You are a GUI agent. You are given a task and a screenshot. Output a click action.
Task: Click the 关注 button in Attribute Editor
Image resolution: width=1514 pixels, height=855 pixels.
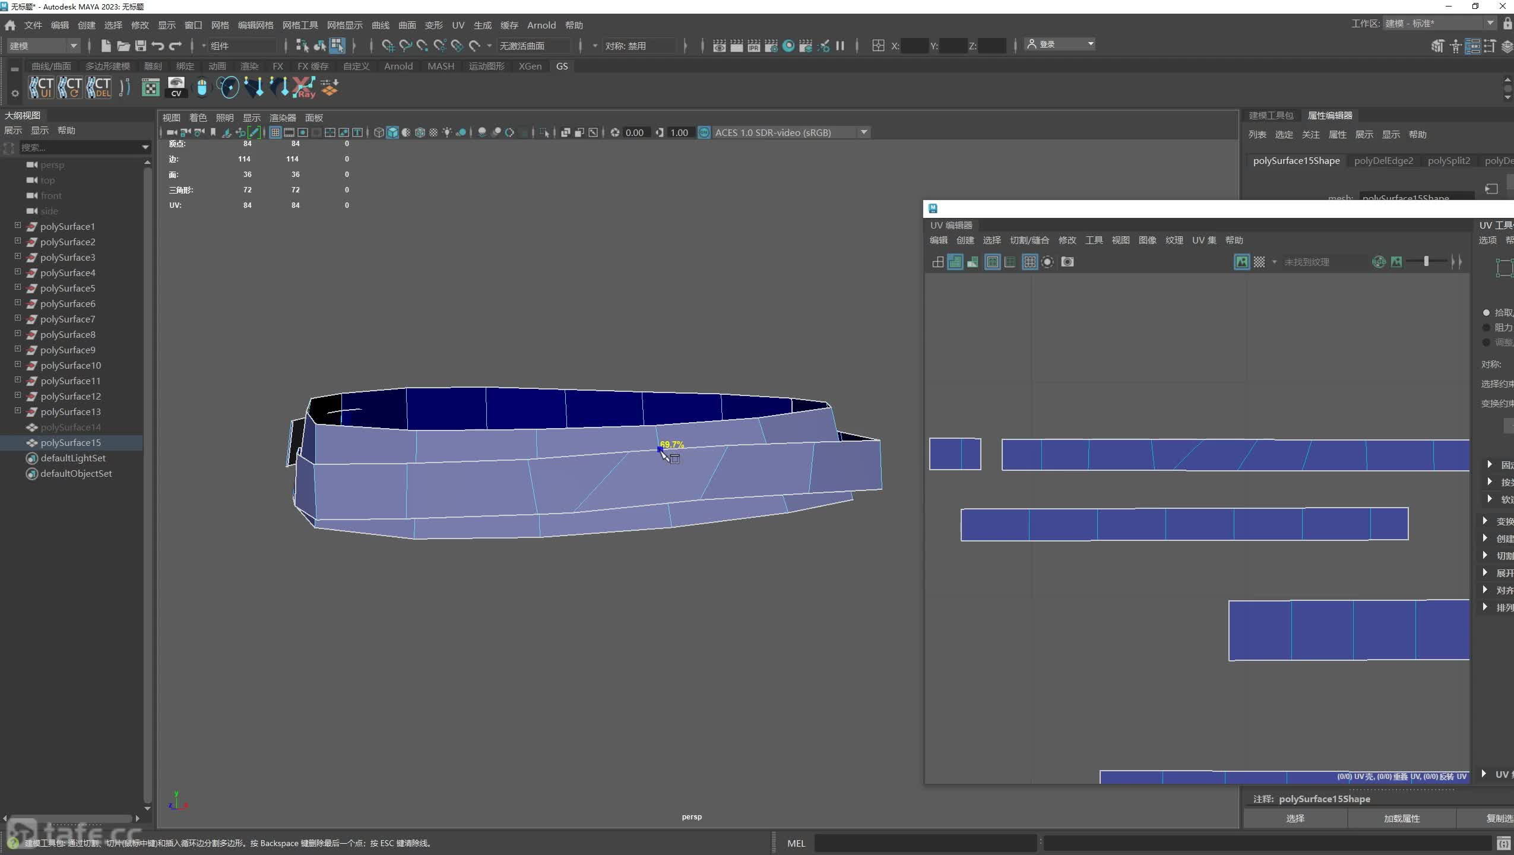pos(1310,135)
